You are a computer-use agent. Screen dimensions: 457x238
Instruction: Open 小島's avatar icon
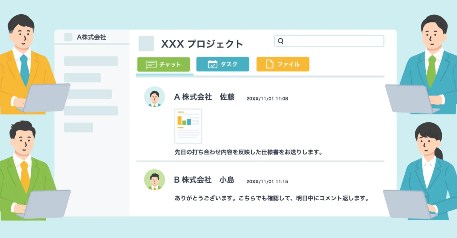coord(154,179)
